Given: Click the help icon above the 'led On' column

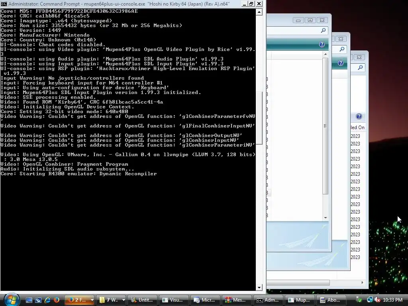Looking at the screenshot, I should tap(359, 116).
